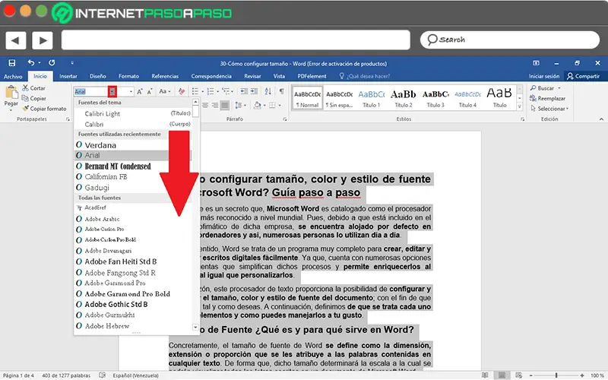Click the ¿Qué desea hacer? search box
The height and width of the screenshot is (380, 608).
pyautogui.click(x=365, y=77)
